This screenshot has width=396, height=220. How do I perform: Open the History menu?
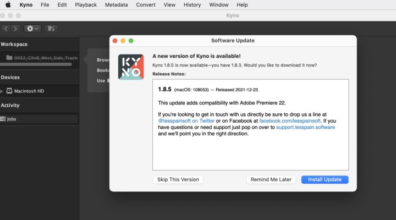click(192, 5)
